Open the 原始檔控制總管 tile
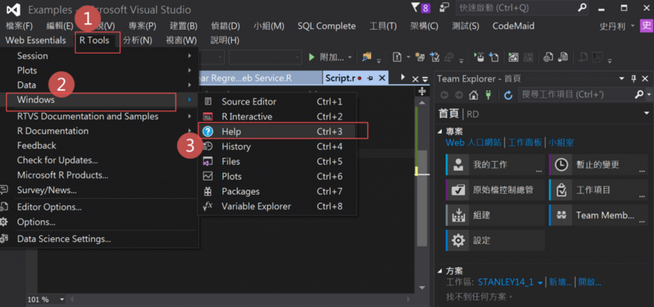 pyautogui.click(x=495, y=190)
